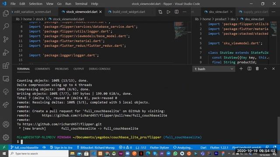Screen dimensions: 280x157
Task: Switch to the COMMENTS panel tab
Action: tap(42, 69)
